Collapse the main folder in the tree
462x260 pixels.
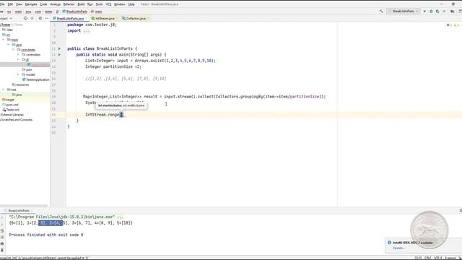[x=3, y=40]
